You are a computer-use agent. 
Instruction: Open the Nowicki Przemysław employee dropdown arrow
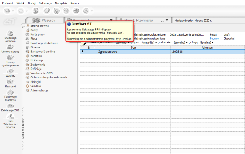point(167,20)
